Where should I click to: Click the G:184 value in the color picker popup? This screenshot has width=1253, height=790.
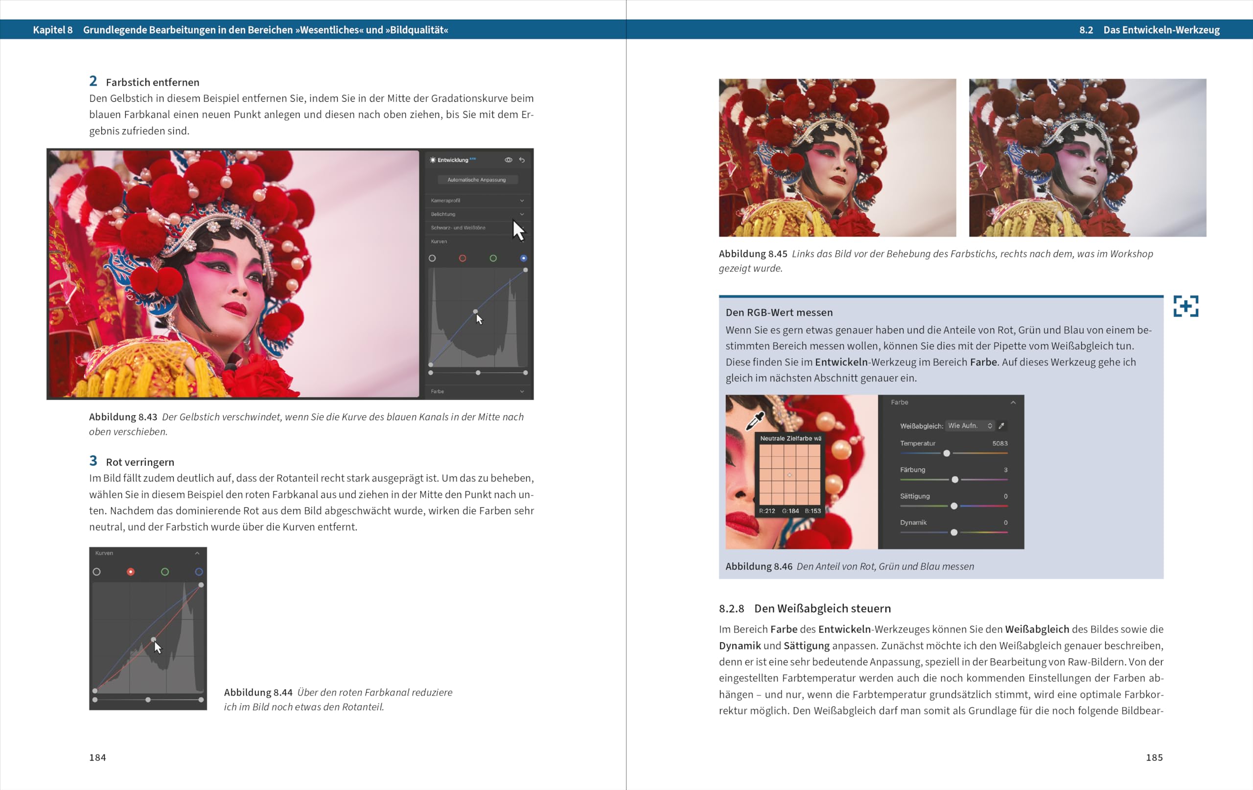790,511
